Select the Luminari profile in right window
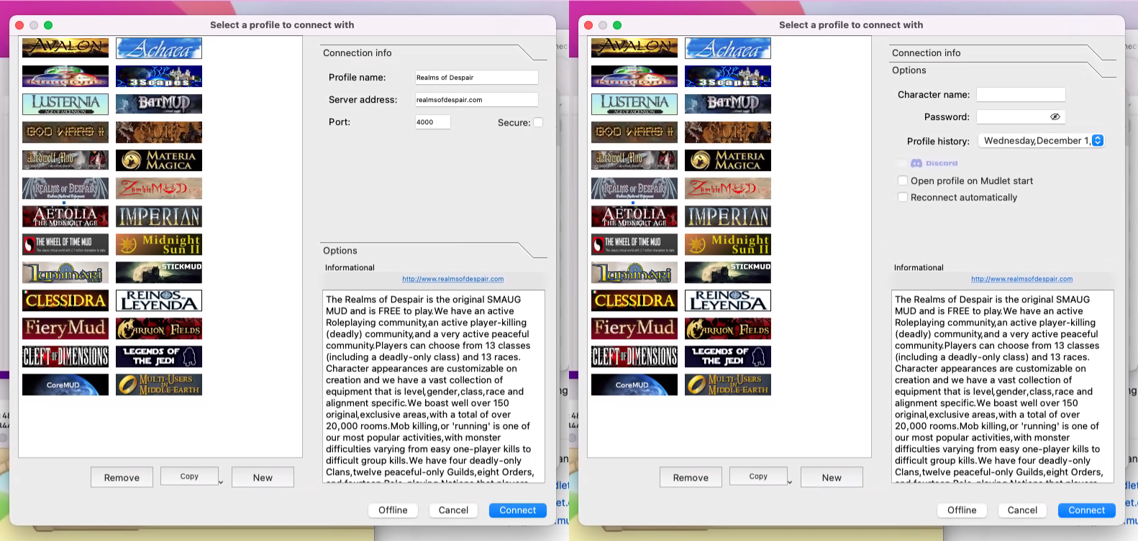 click(x=634, y=272)
